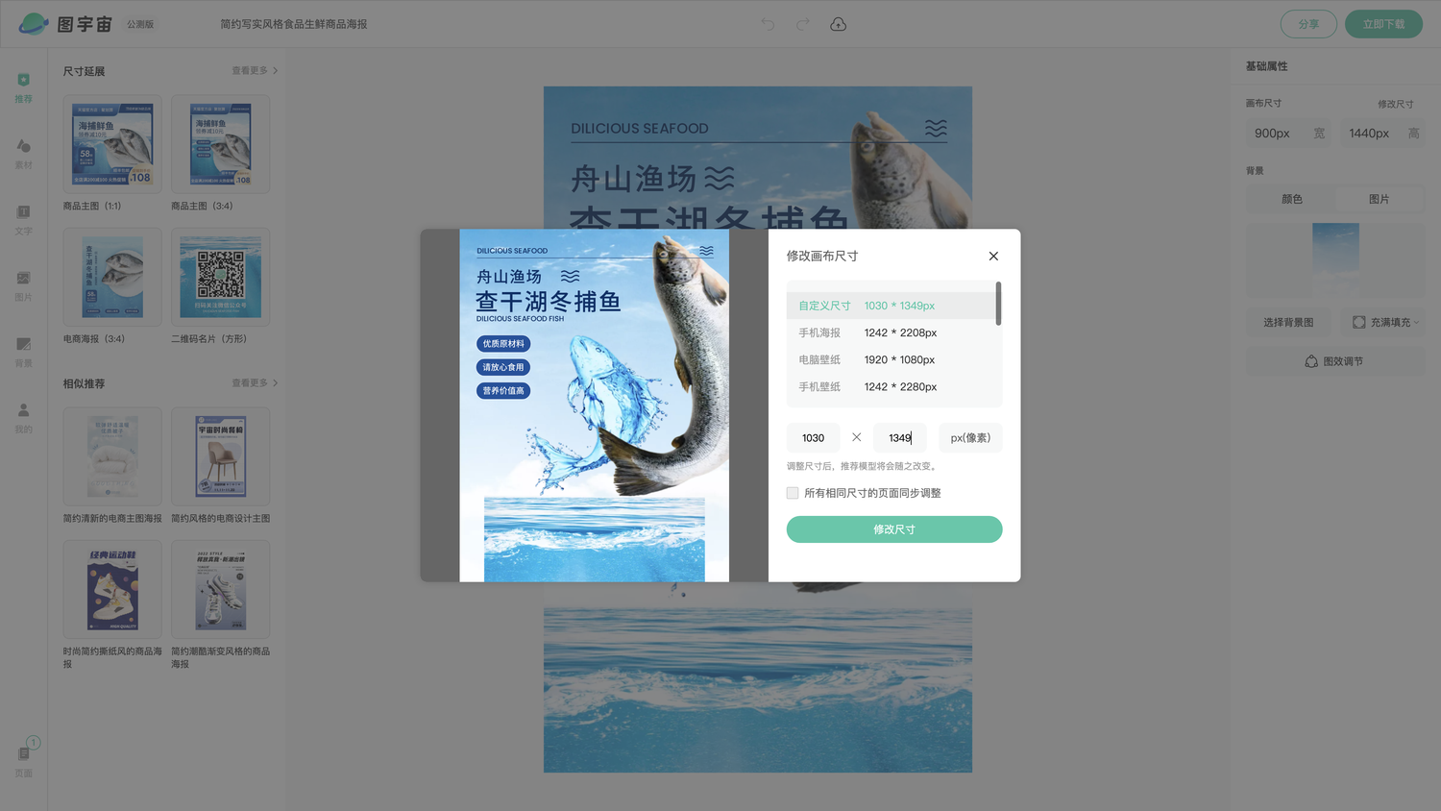Open the 图片 images sidebar icon

coord(23,285)
